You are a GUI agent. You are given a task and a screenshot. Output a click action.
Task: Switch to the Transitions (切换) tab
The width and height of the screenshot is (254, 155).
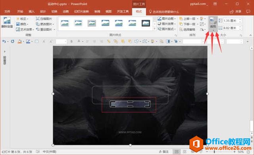[x=54, y=11]
